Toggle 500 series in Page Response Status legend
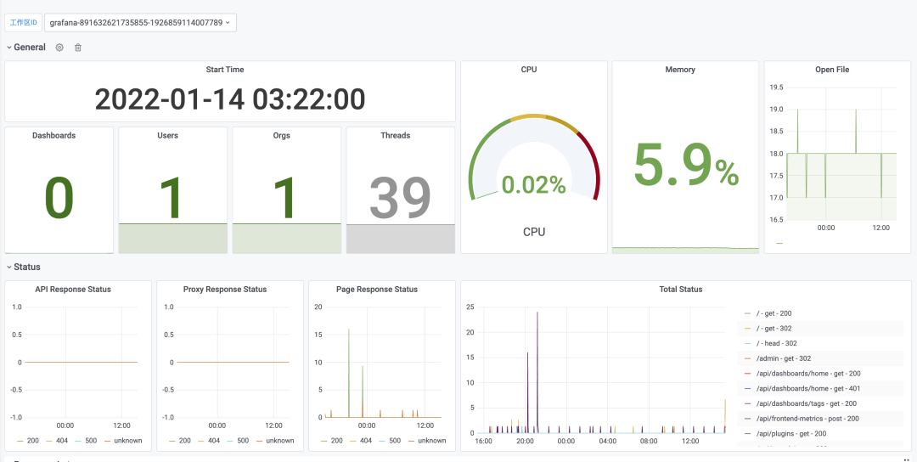The height and width of the screenshot is (462, 917). (x=390, y=441)
